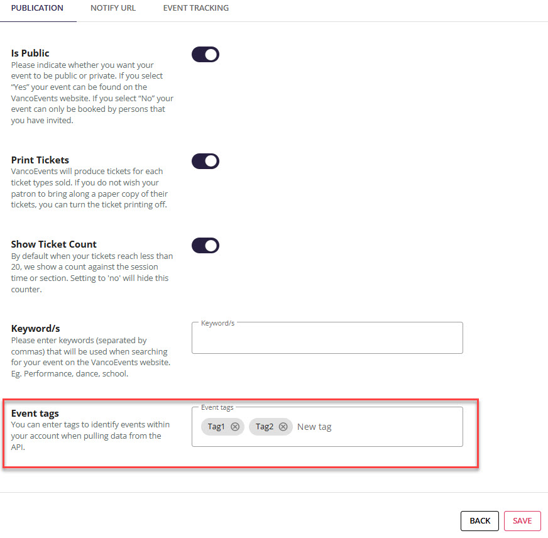Remove Tag1 using its X icon
548x538 pixels.
235,427
